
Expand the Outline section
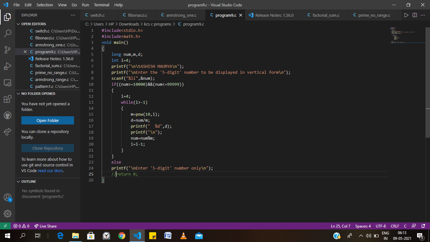pyautogui.click(x=26, y=181)
